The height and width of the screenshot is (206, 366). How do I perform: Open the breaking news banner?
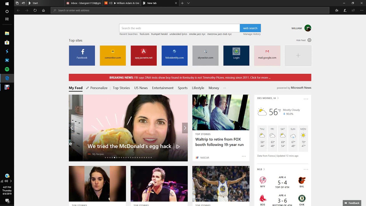[x=190, y=78]
